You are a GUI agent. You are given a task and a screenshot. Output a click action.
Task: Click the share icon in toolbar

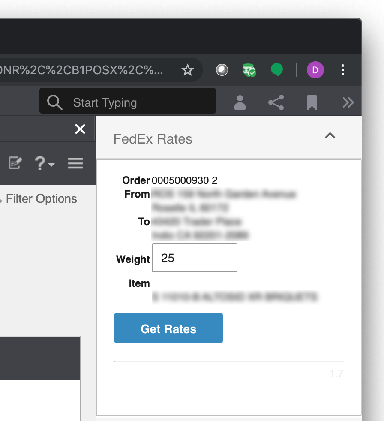coord(276,102)
